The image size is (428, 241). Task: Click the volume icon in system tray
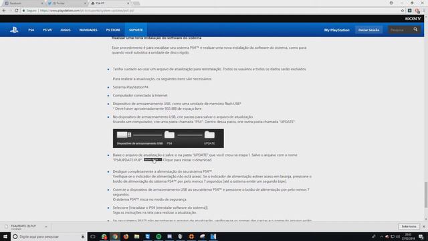(398, 236)
